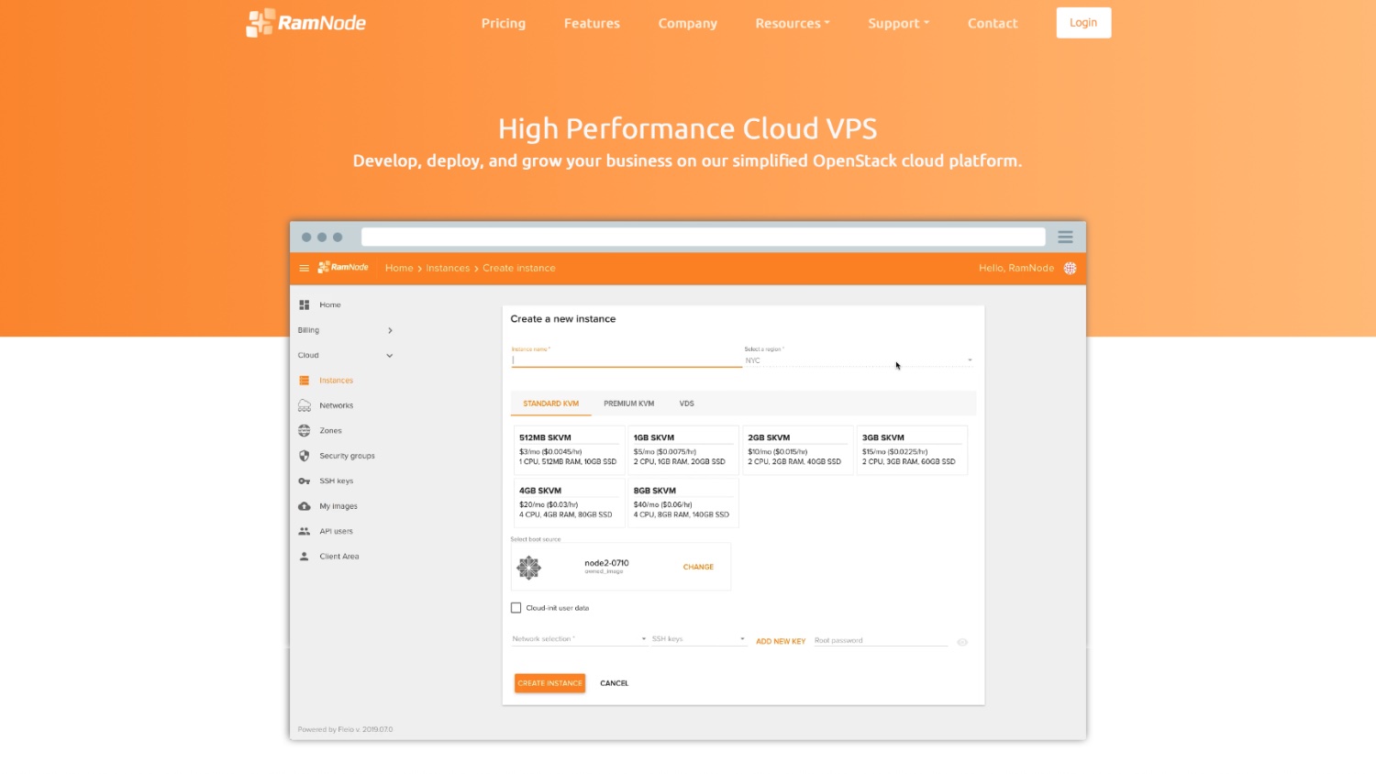
Task: Collapse the Cloud section in sidebar
Action: click(x=389, y=356)
